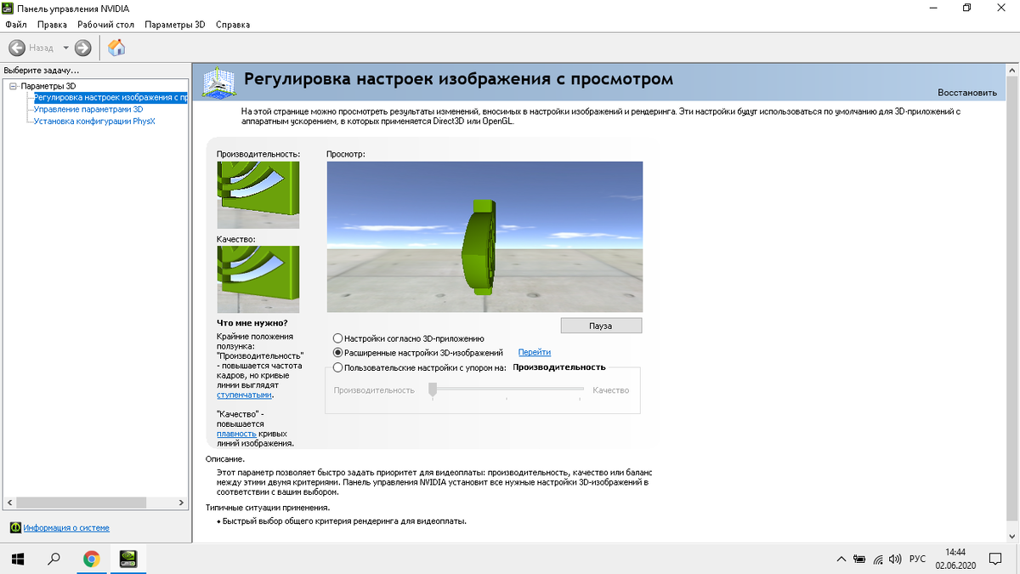Click the Производительность preview thumbnail

[258, 195]
